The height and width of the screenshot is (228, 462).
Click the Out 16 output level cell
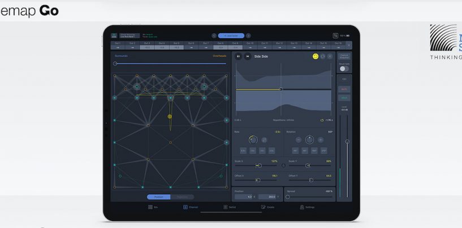(x=338, y=45)
